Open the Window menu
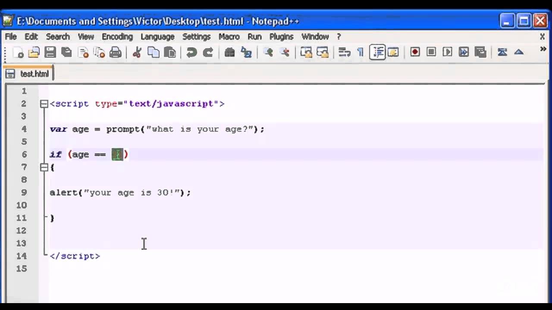 pos(315,37)
